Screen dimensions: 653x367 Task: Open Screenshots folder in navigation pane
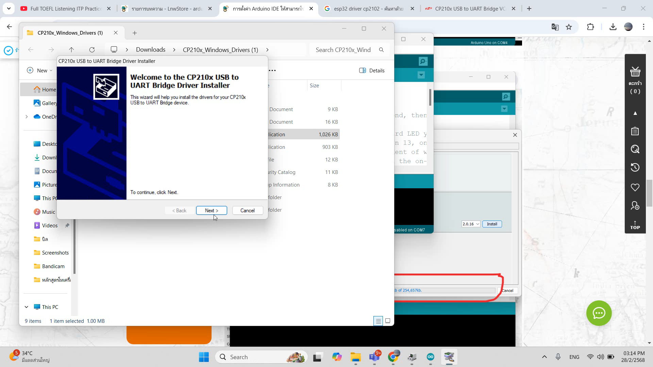click(51, 252)
